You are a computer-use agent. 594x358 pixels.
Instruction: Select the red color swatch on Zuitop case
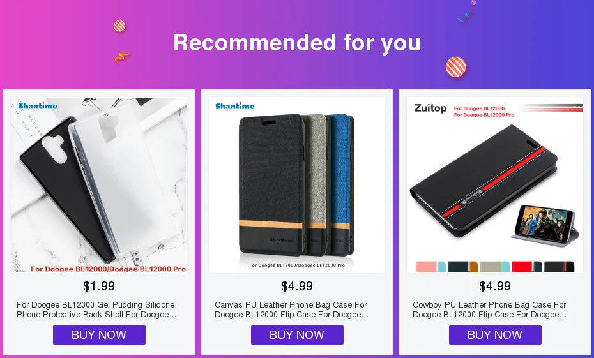click(x=527, y=267)
